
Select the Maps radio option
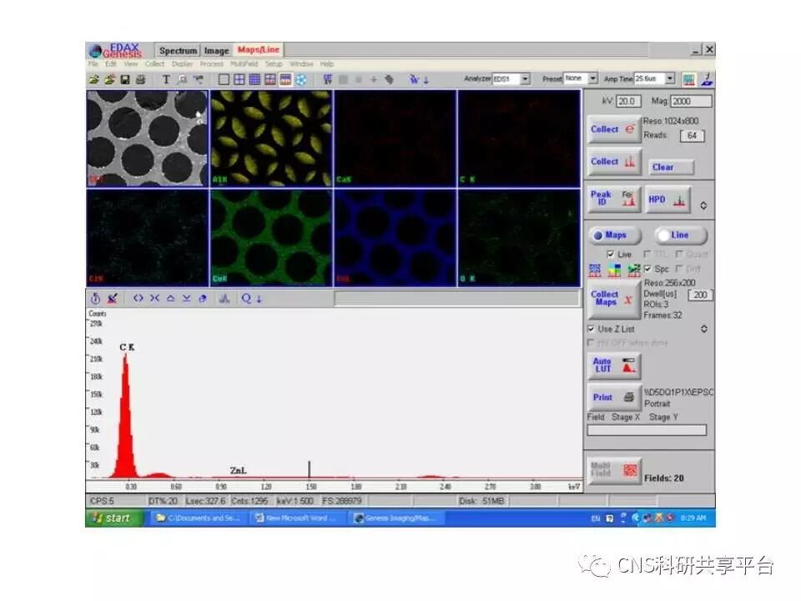[x=615, y=235]
